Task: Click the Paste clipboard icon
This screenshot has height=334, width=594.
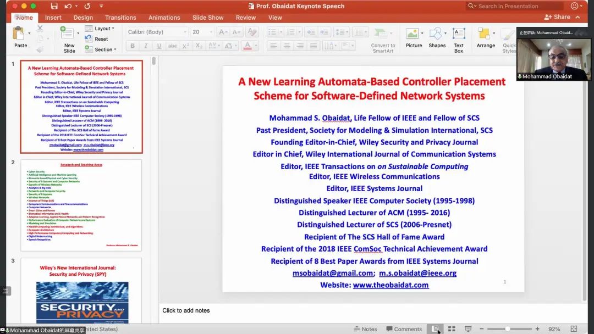Action: pyautogui.click(x=18, y=34)
